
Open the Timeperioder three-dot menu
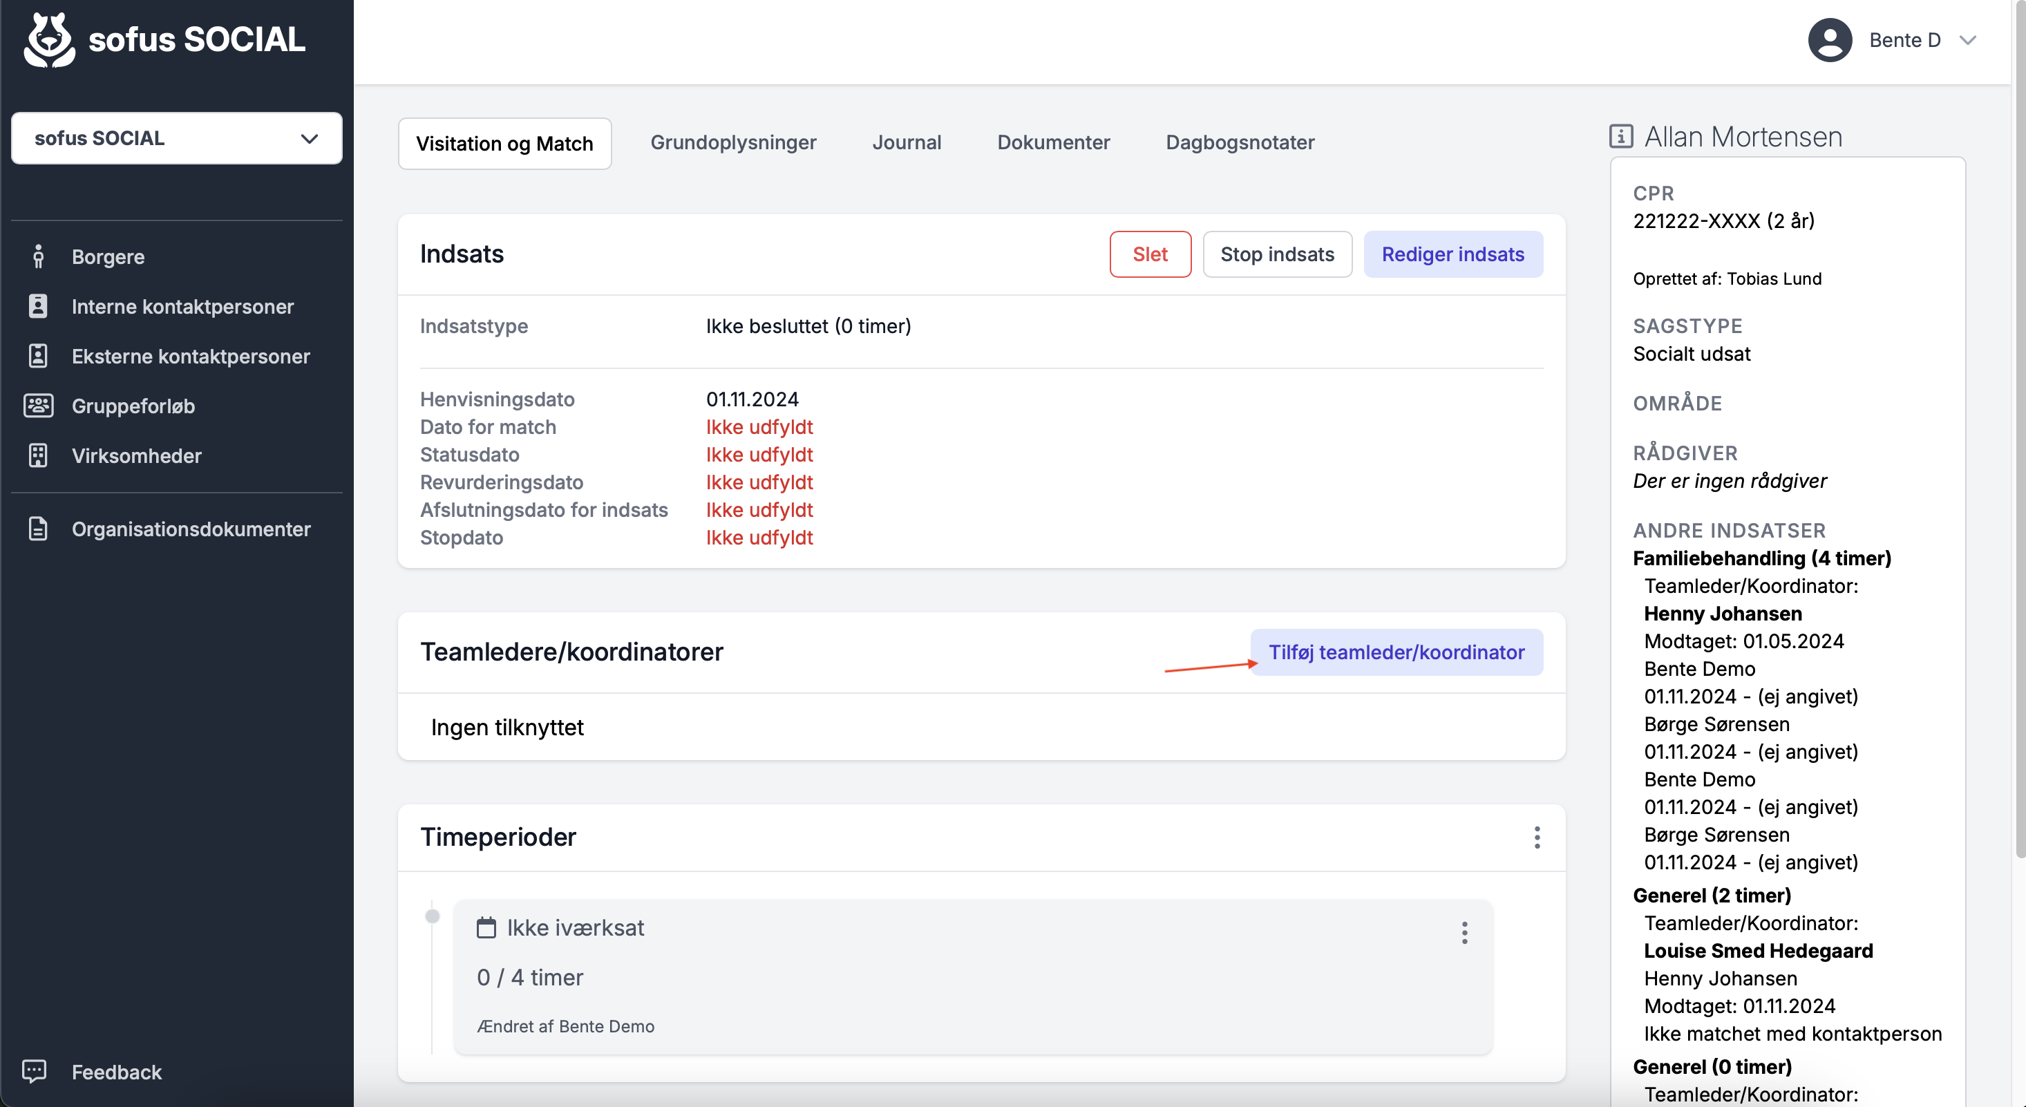pyautogui.click(x=1537, y=837)
